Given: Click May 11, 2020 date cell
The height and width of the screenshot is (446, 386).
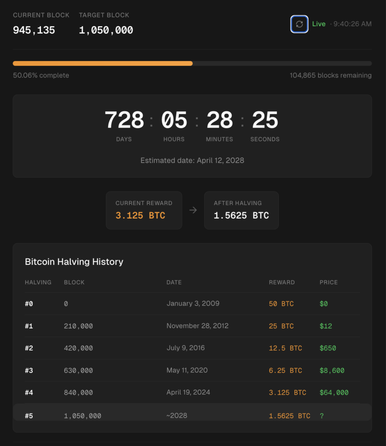Looking at the screenshot, I should coord(187,370).
